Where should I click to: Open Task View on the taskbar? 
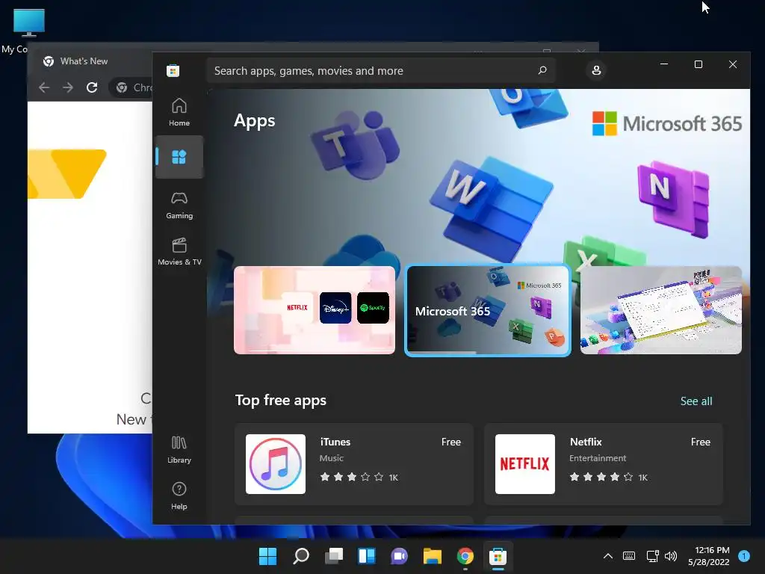334,556
